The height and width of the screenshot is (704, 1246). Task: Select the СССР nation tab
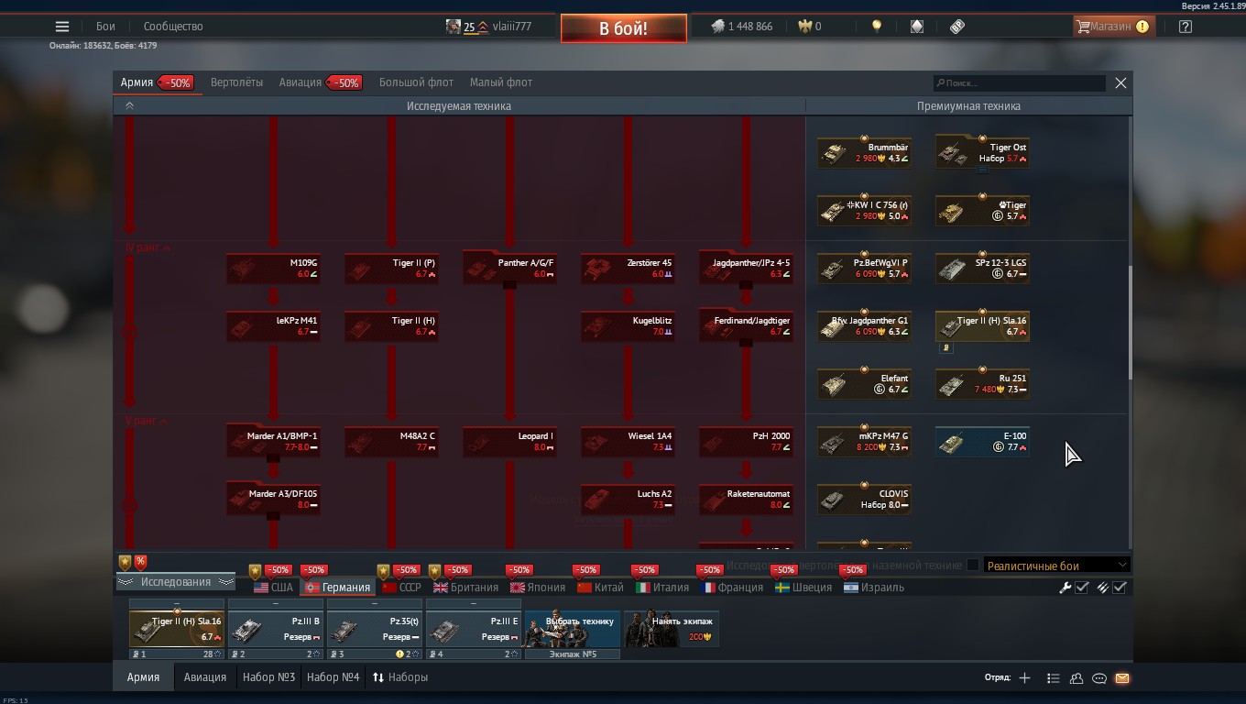pyautogui.click(x=401, y=588)
